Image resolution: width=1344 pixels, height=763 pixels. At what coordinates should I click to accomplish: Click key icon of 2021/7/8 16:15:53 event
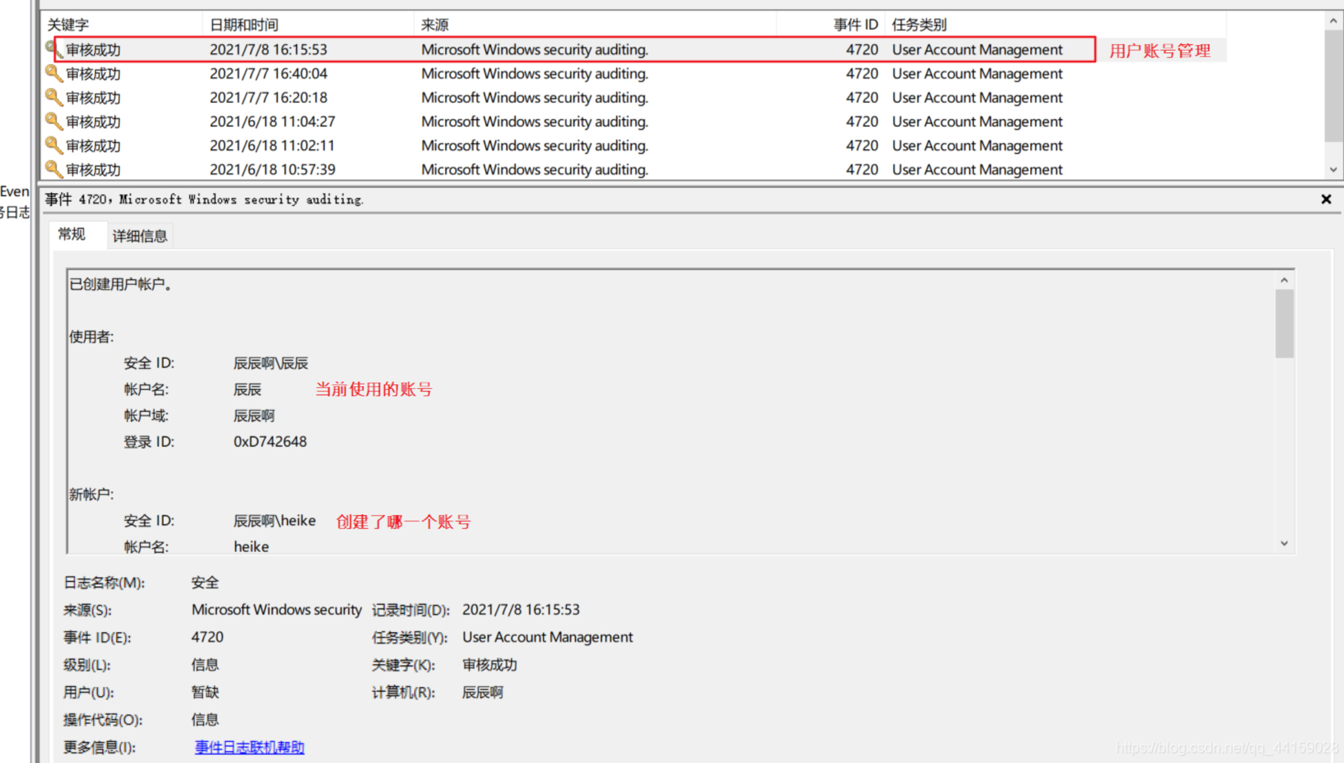51,48
